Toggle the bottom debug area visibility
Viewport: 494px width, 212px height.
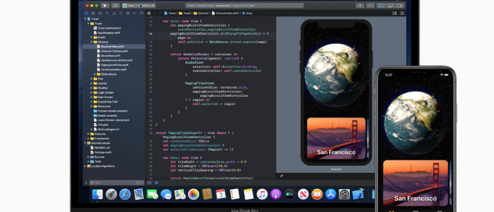pos(390,6)
